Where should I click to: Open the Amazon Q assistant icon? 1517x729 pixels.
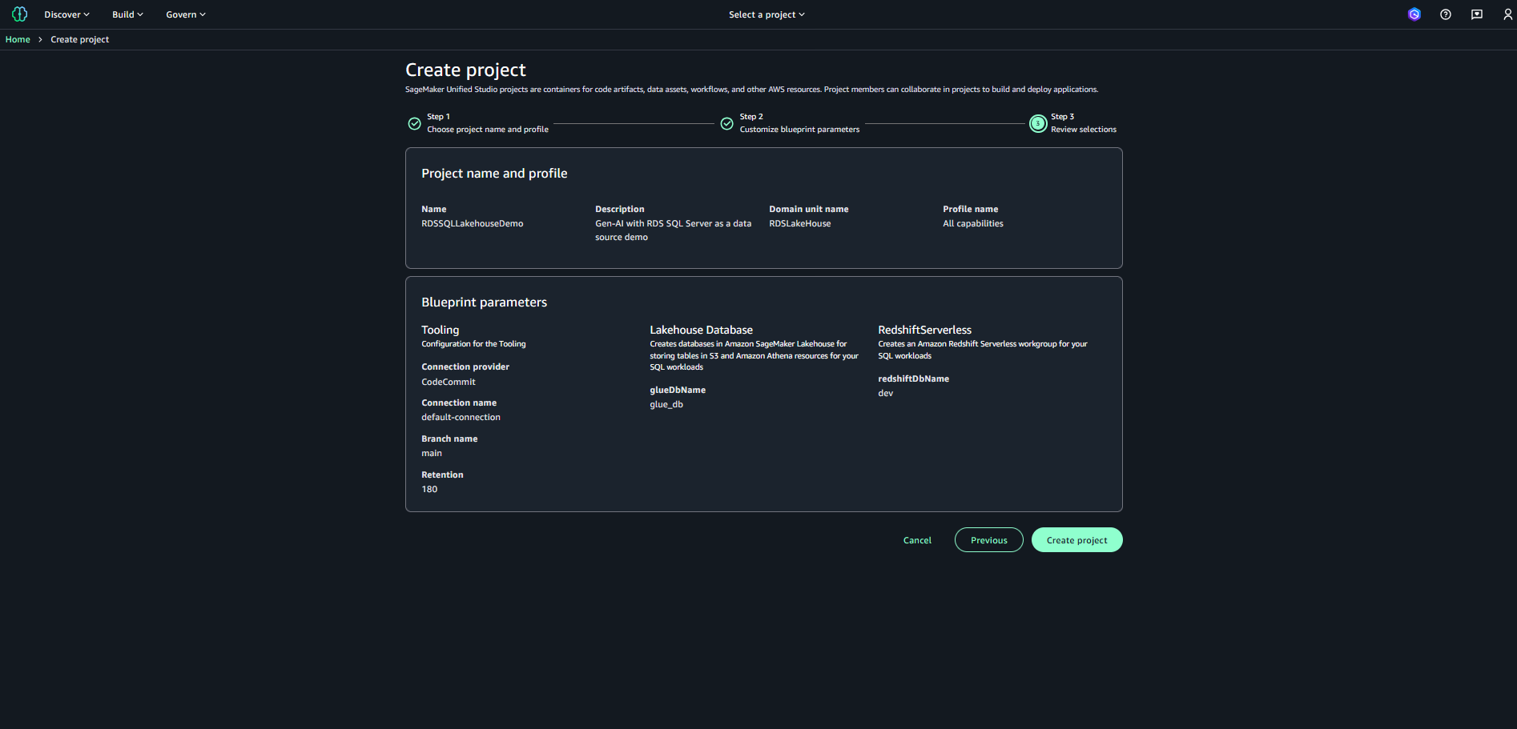click(1414, 14)
